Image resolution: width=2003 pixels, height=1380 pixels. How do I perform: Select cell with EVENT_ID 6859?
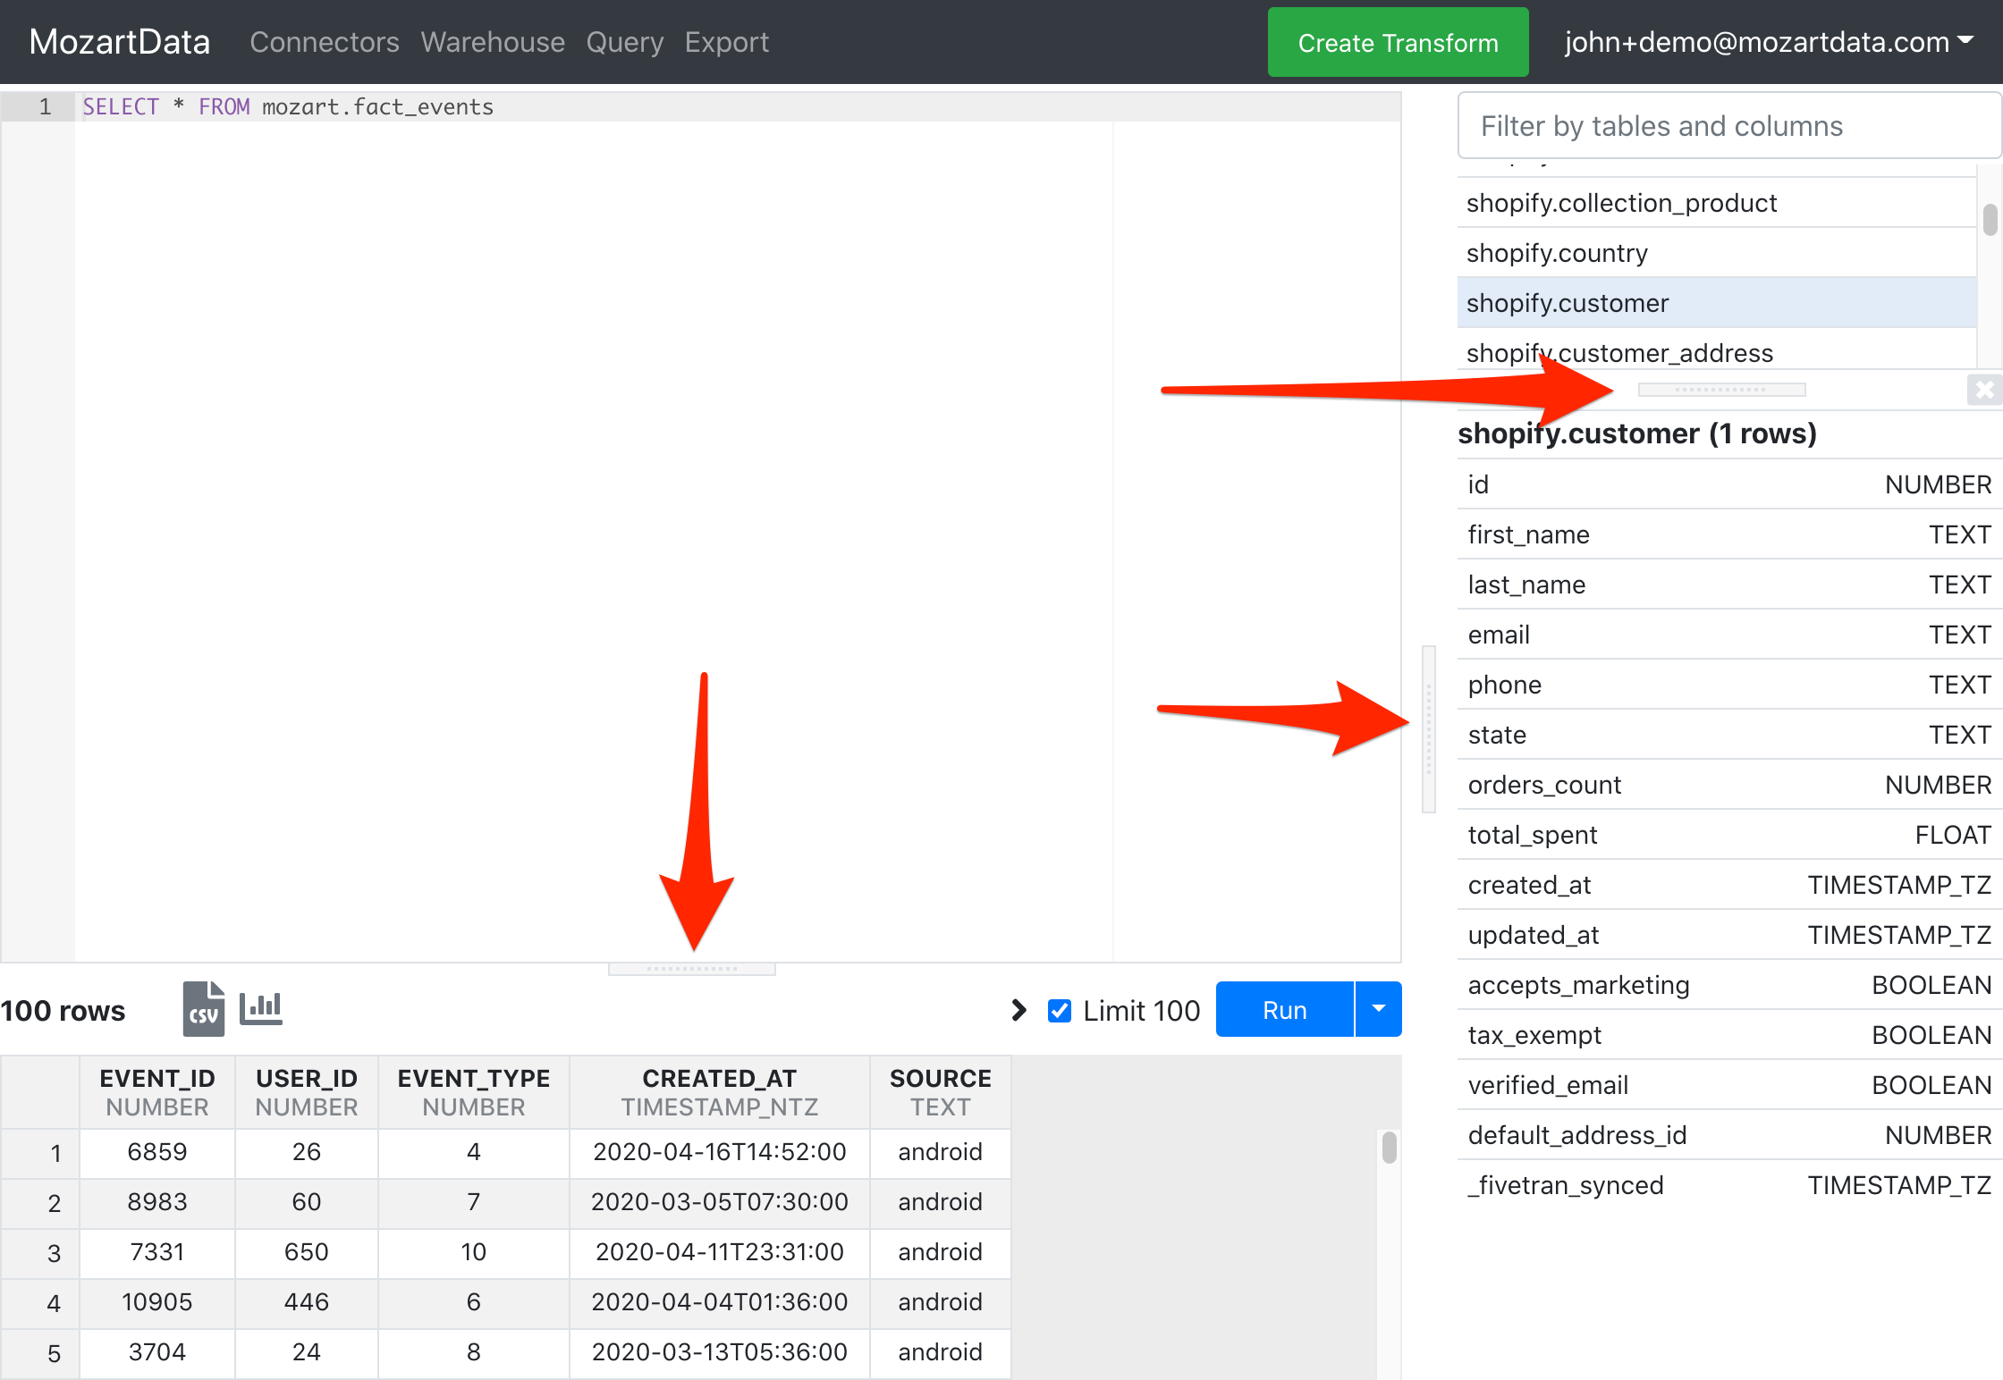pyautogui.click(x=157, y=1152)
